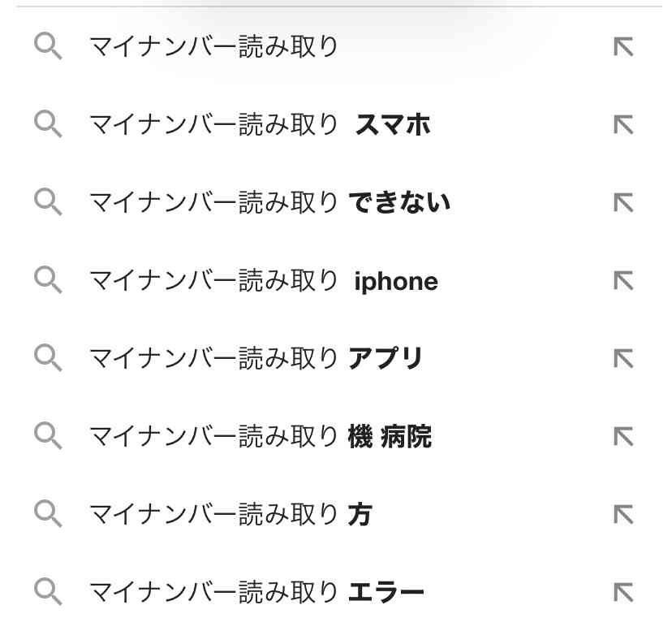The image size is (672, 631).
Task: Insert 機 病院 suggestion via arrow icon
Action: tap(623, 437)
